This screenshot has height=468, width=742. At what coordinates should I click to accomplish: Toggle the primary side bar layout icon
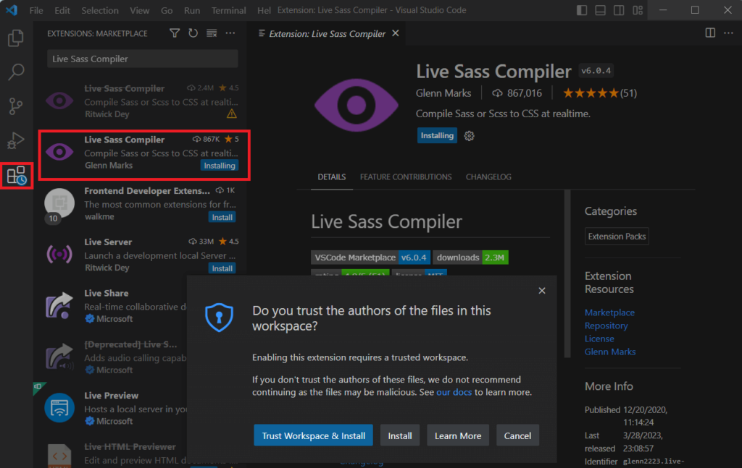click(583, 10)
